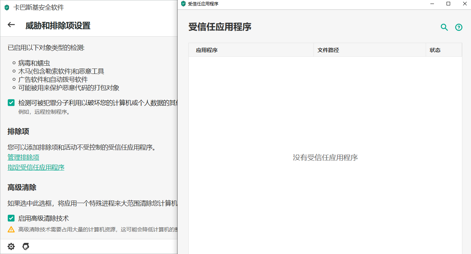Open help in the 受信任应用程序 window
The width and height of the screenshot is (471, 254).
(459, 27)
